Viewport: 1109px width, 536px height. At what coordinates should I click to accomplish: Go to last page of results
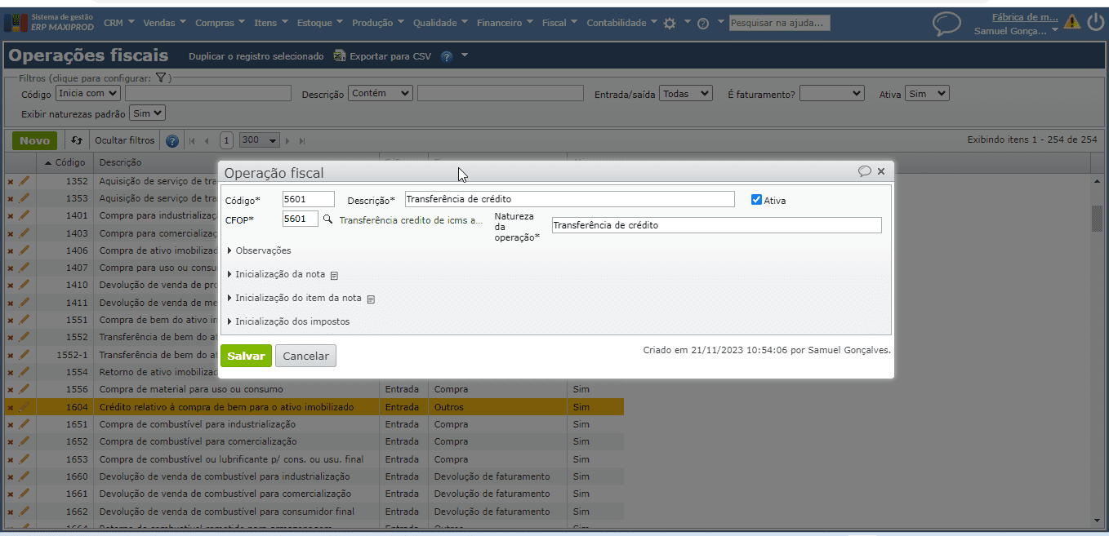[302, 141]
